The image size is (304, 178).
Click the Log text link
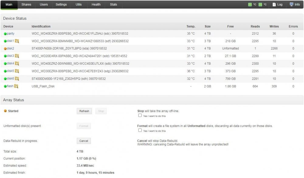tap(280, 5)
